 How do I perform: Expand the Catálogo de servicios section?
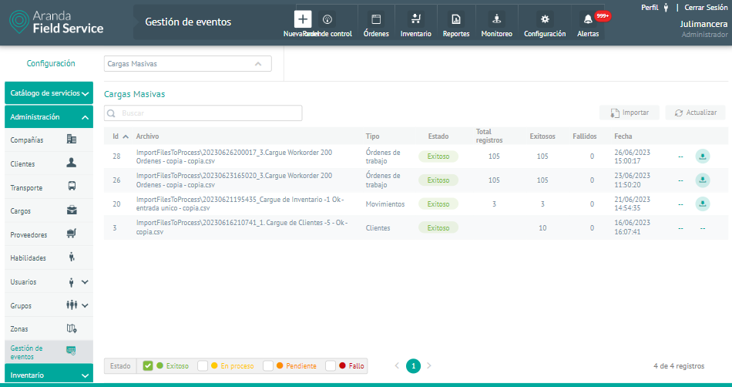coord(49,93)
